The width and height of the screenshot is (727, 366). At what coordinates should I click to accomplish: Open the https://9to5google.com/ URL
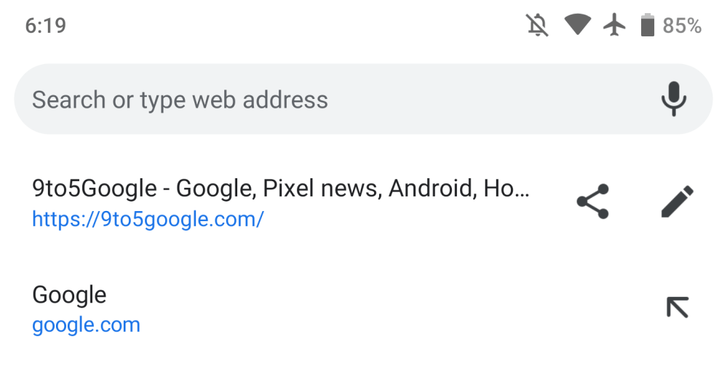pos(148,219)
